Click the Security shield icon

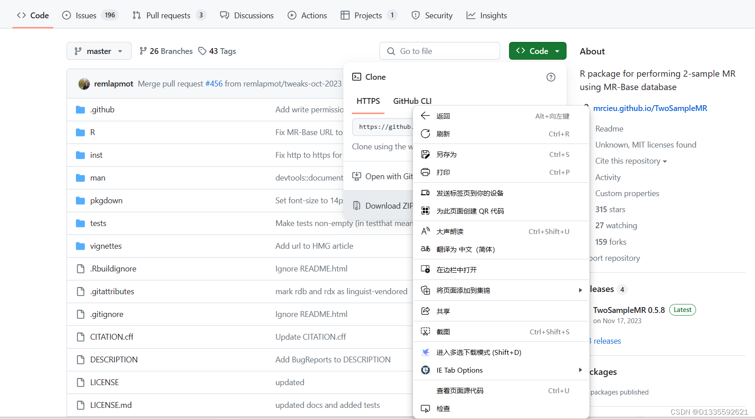[x=415, y=15]
